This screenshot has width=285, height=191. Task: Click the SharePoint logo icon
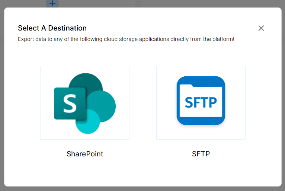tap(85, 103)
